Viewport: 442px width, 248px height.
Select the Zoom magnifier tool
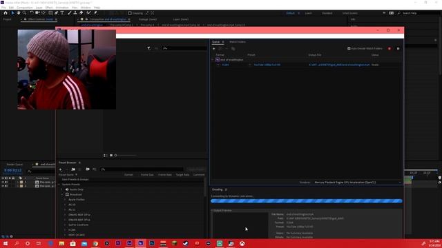(x=25, y=13)
